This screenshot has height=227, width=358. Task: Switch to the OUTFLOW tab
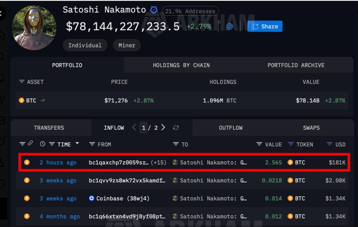pyautogui.click(x=231, y=128)
